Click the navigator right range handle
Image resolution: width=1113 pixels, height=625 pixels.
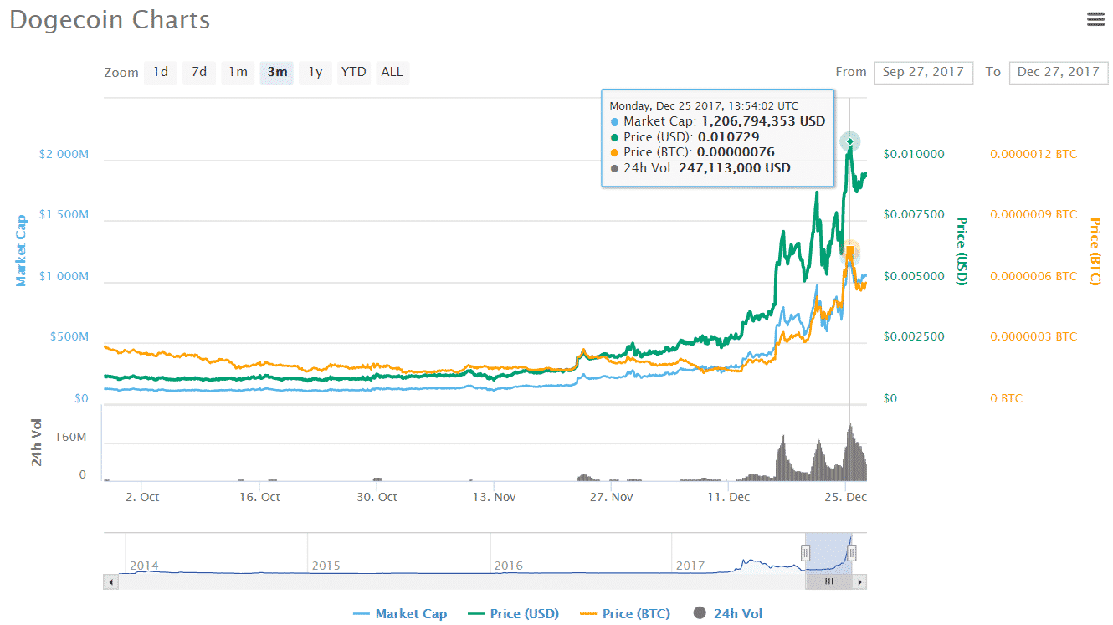pos(852,552)
